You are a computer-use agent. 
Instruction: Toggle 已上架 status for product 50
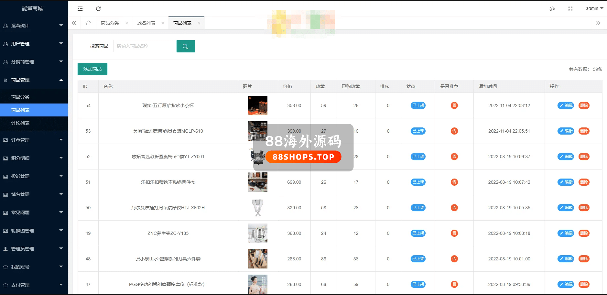(x=418, y=208)
